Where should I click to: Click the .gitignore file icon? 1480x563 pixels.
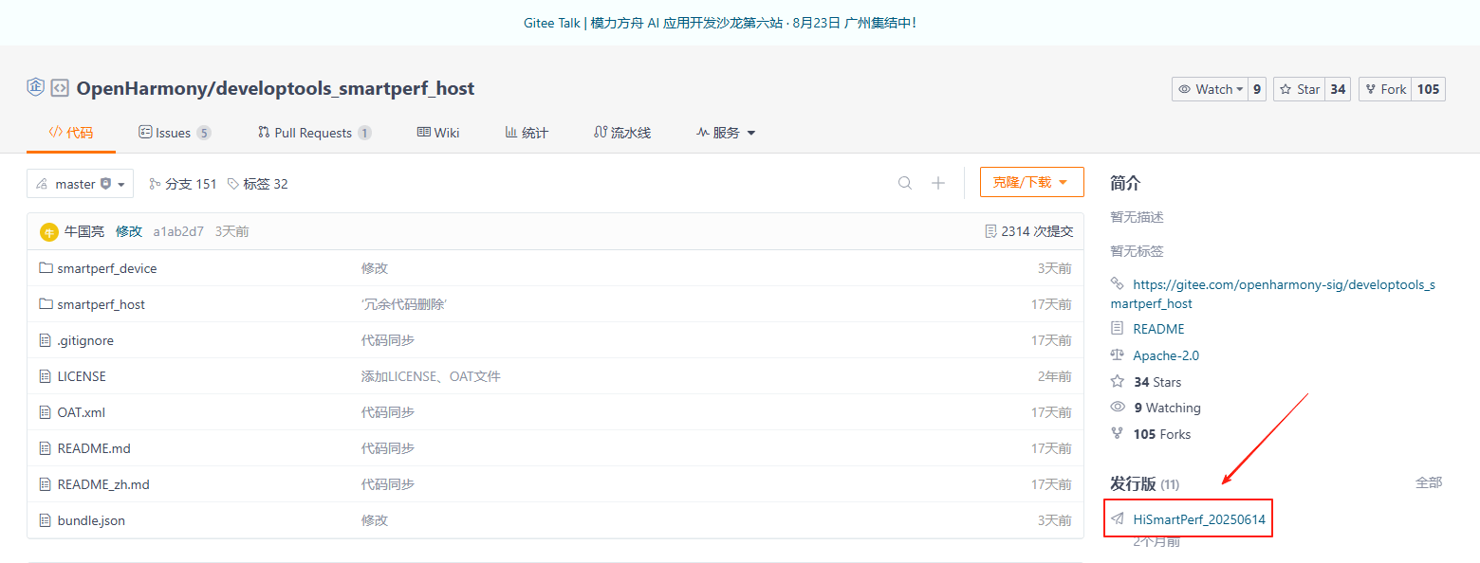46,340
